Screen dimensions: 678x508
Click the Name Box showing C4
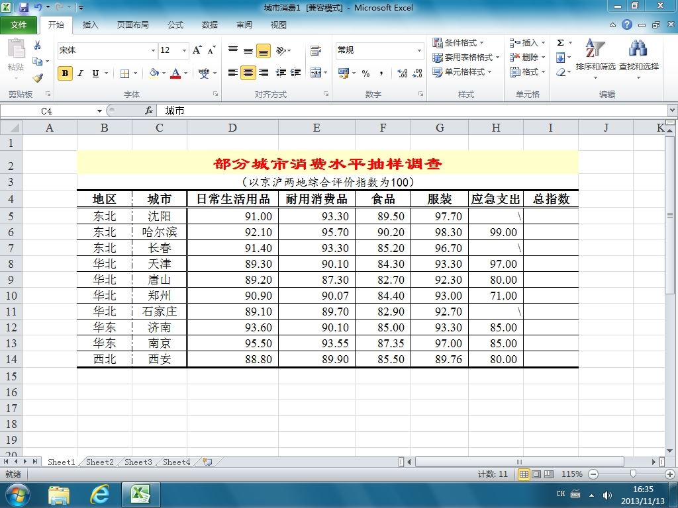pyautogui.click(x=47, y=111)
